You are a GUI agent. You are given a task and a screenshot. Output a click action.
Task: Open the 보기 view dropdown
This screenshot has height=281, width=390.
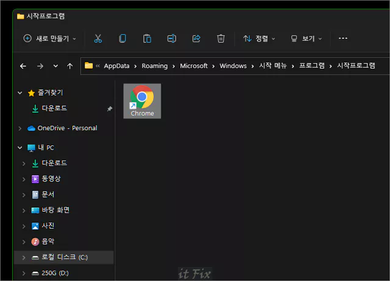(x=307, y=38)
